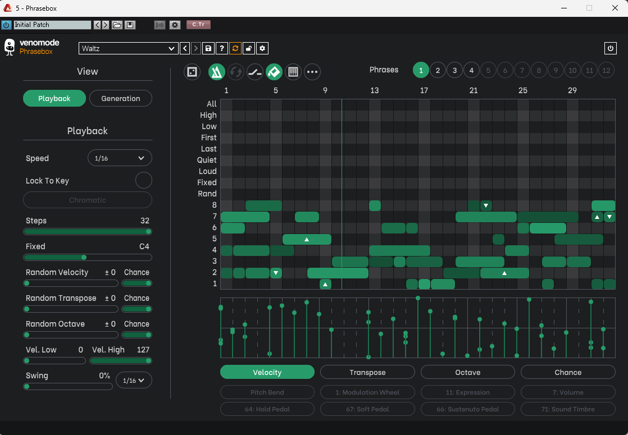This screenshot has height=435, width=628.
Task: Click the Chance lane button
Action: pyautogui.click(x=568, y=372)
